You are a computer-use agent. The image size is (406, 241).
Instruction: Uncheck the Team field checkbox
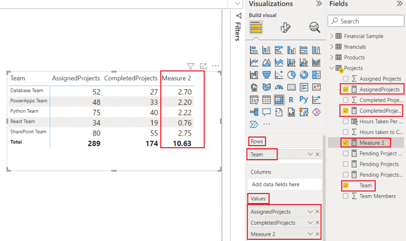tap(345, 186)
